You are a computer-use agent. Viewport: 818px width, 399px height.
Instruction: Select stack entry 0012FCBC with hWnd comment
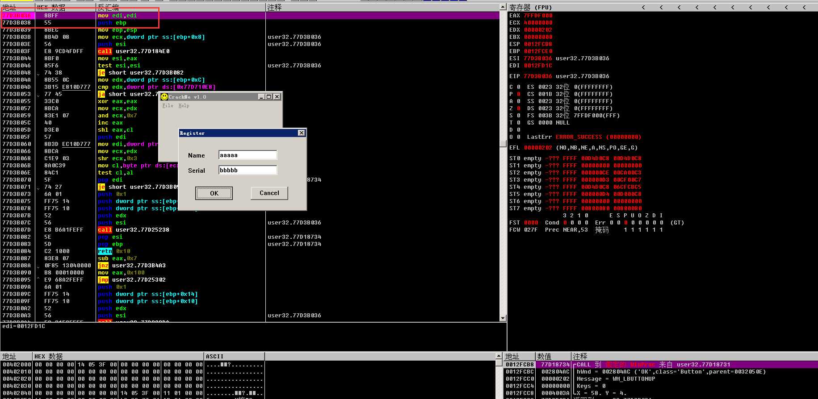[661, 372]
